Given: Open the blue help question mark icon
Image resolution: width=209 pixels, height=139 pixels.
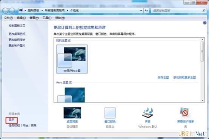Looking at the screenshot, I should [205, 23].
